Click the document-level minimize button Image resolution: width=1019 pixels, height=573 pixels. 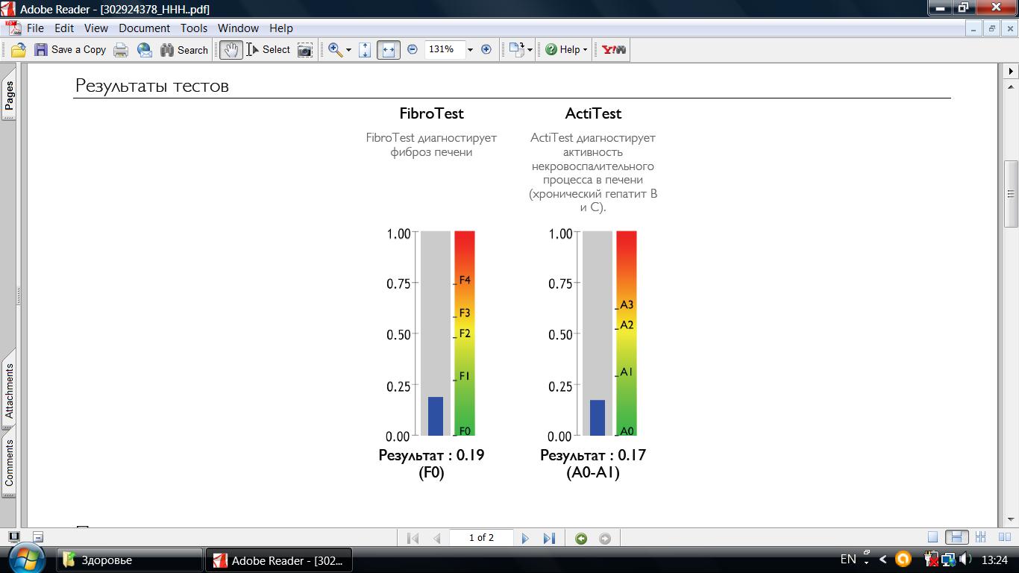pyautogui.click(x=973, y=28)
